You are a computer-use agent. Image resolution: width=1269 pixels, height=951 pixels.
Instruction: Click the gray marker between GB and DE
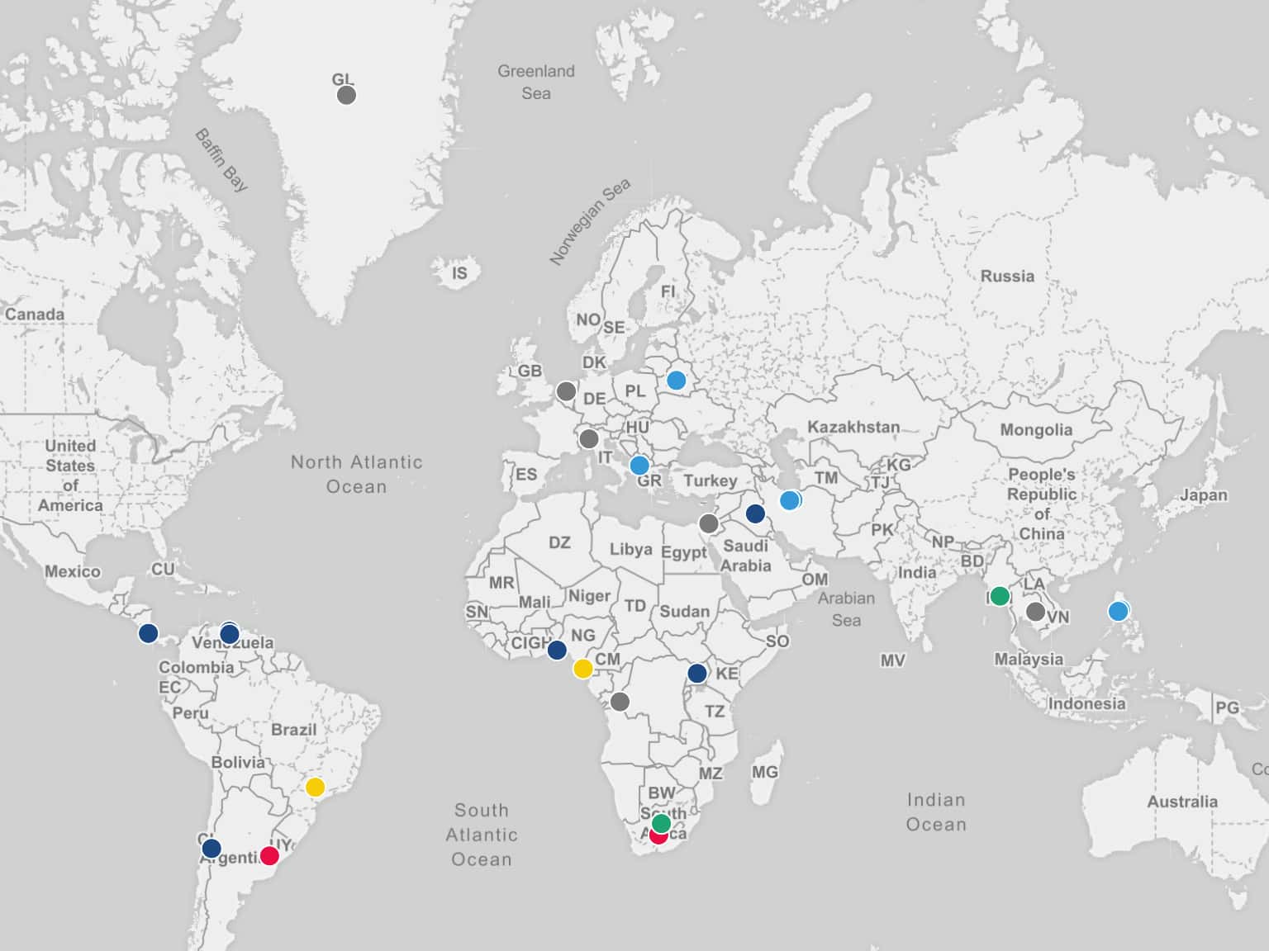(566, 391)
